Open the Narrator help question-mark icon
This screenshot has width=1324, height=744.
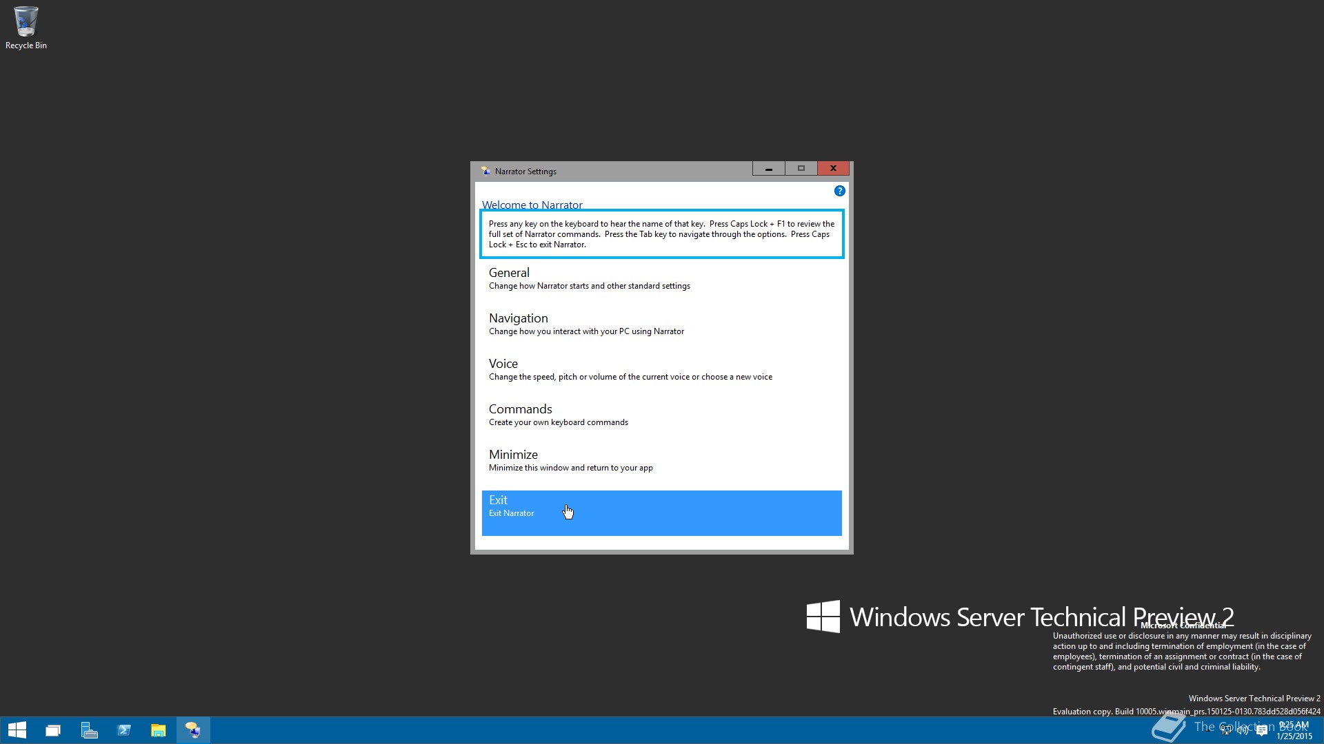pos(839,191)
